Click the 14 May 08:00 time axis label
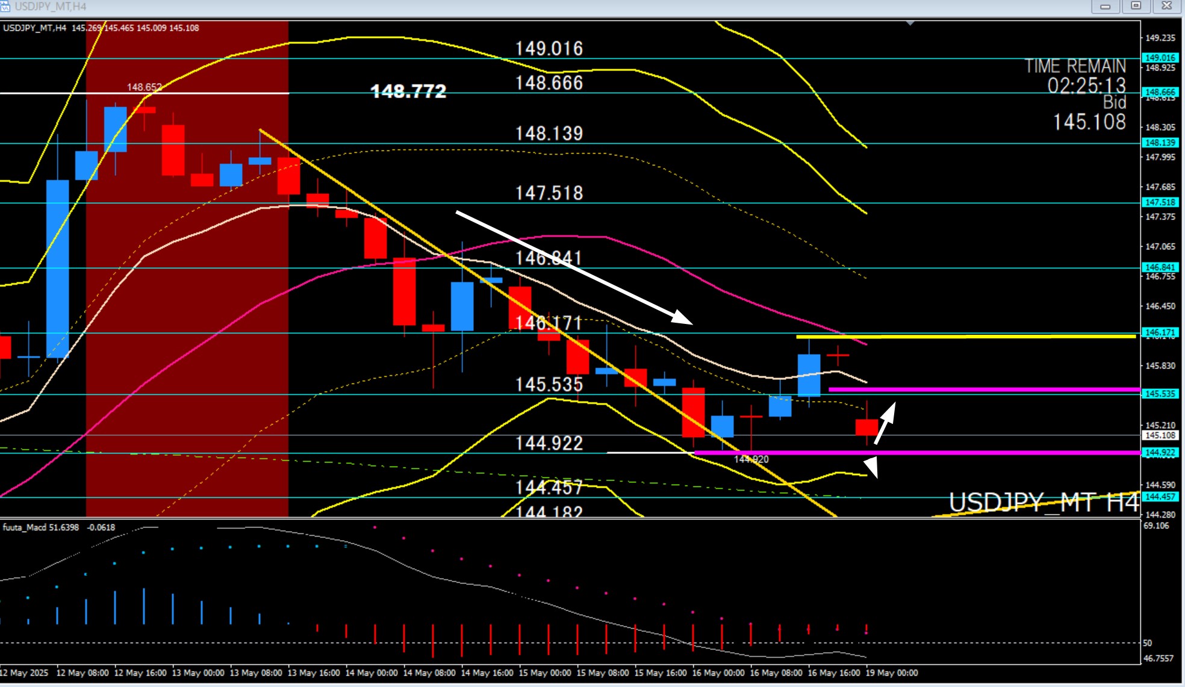1185x687 pixels. point(429,673)
